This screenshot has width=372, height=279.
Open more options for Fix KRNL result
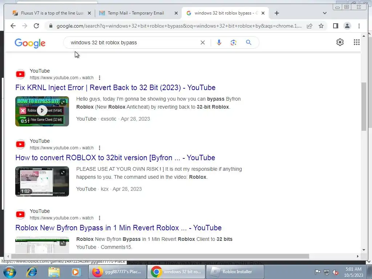tap(100, 78)
